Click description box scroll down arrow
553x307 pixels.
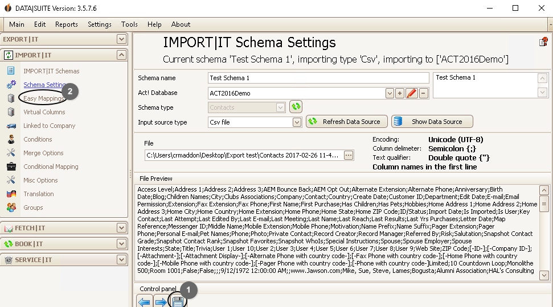542,92
